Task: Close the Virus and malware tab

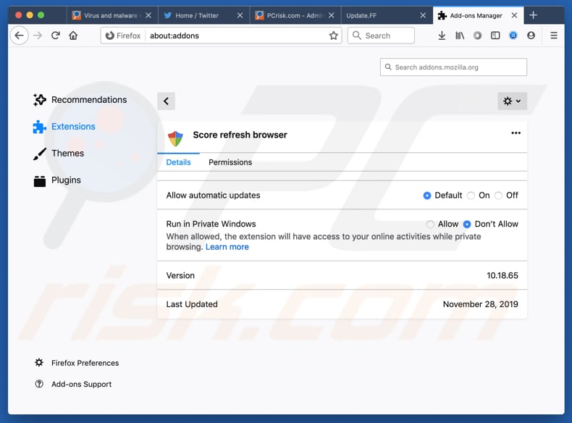Action: click(x=148, y=15)
